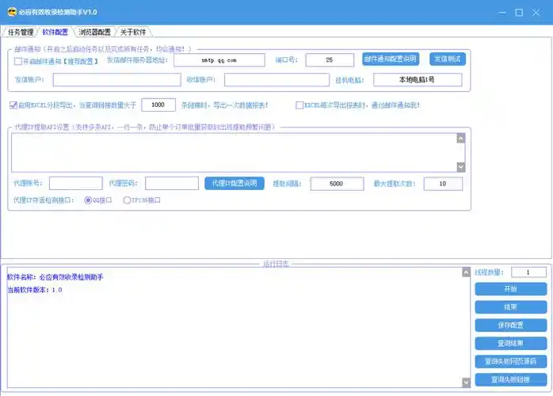This screenshot has width=553, height=396.
Task: Click the app emoji icon in title bar
Action: pos(12,13)
